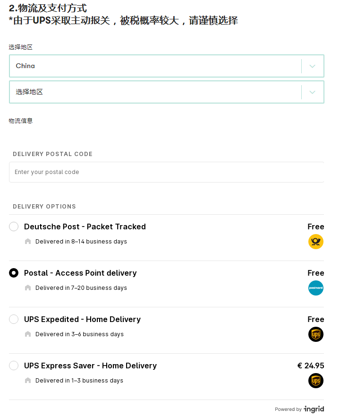Screen dimensions: 340x418
Task: Click the home icon under Deutsche Post
Action: [28, 242]
